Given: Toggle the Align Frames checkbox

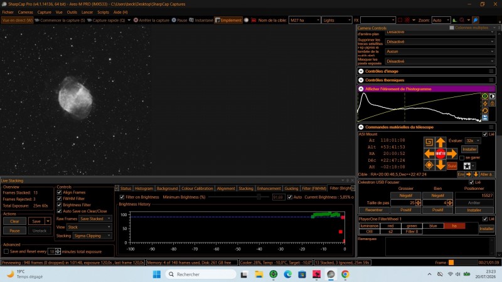Looking at the screenshot, I should [x=59, y=192].
